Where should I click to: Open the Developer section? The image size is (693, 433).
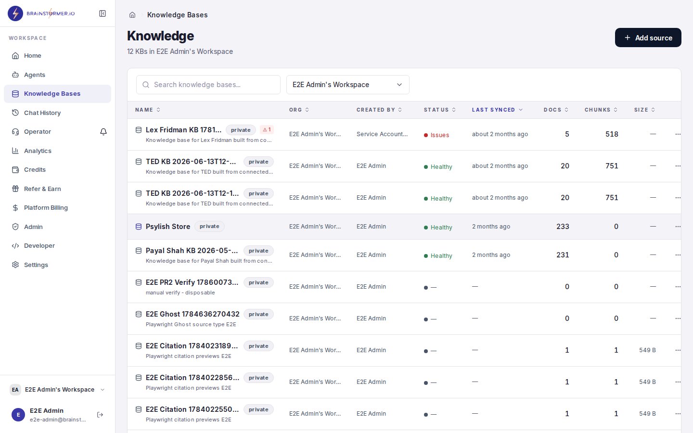click(x=57, y=246)
